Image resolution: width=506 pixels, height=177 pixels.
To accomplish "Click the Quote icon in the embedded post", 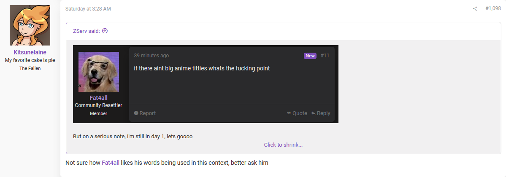I will click(x=289, y=113).
